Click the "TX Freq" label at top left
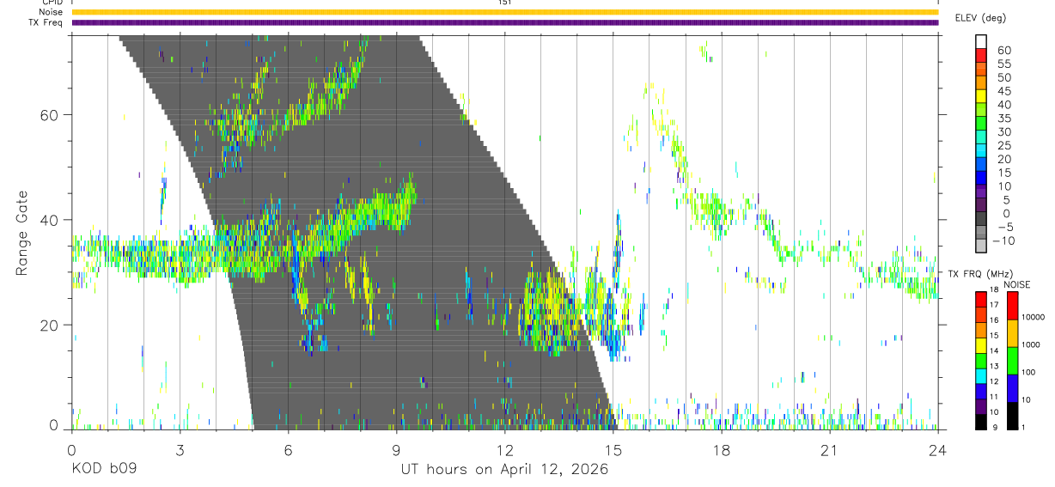 tap(46, 22)
